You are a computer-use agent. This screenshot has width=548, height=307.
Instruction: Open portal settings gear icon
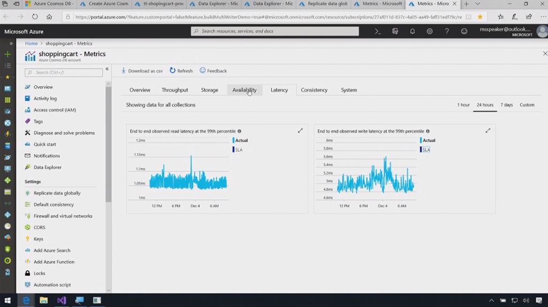[430, 32]
